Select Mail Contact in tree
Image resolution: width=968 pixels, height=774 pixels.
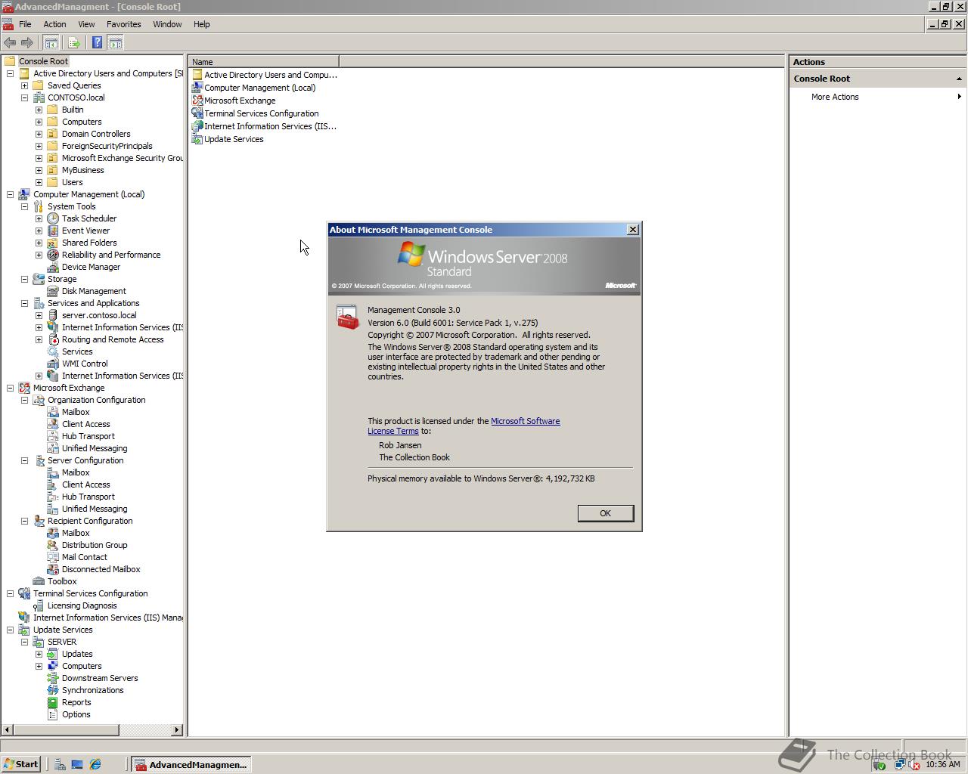coord(85,557)
